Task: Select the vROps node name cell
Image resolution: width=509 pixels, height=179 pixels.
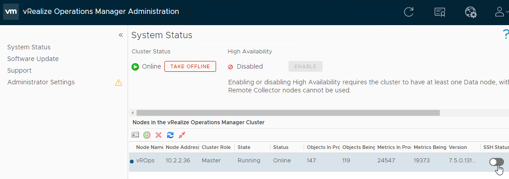Action: [146, 161]
